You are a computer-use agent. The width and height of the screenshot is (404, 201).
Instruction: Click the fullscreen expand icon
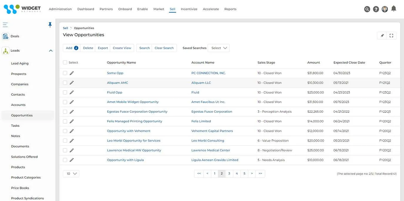point(391,36)
